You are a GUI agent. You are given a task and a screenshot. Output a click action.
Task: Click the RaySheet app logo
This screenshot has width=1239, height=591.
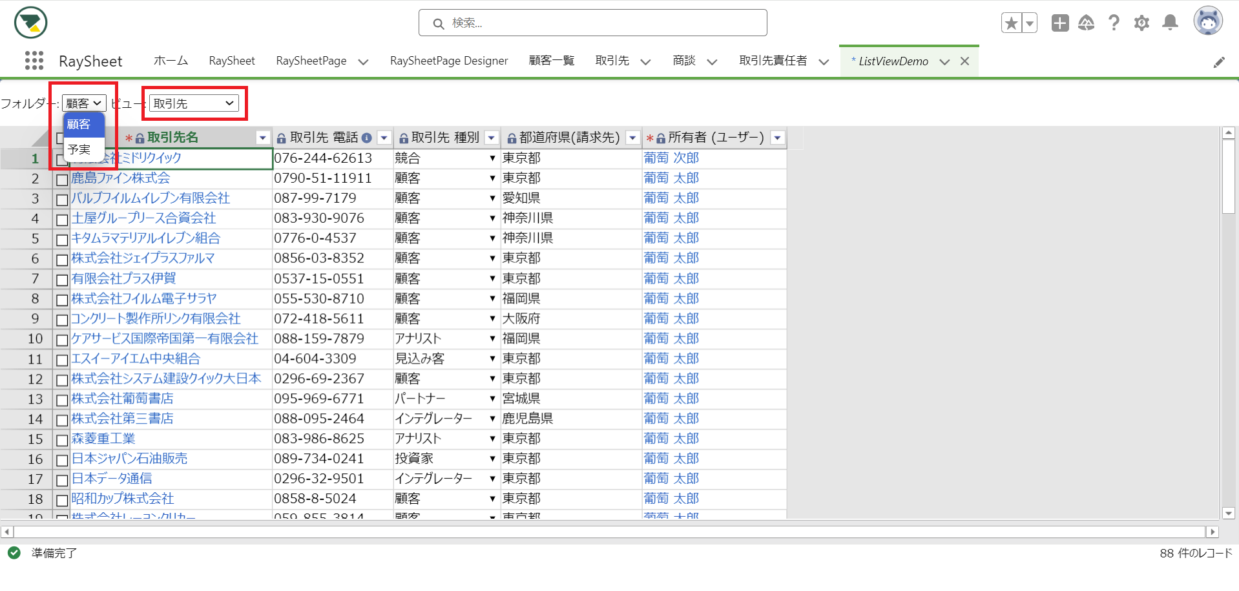[x=30, y=23]
